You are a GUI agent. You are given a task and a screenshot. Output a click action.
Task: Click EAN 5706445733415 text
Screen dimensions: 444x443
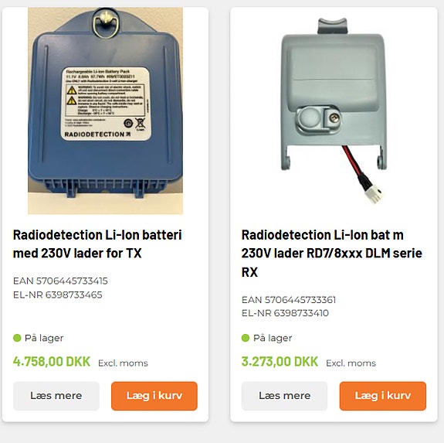coord(60,281)
